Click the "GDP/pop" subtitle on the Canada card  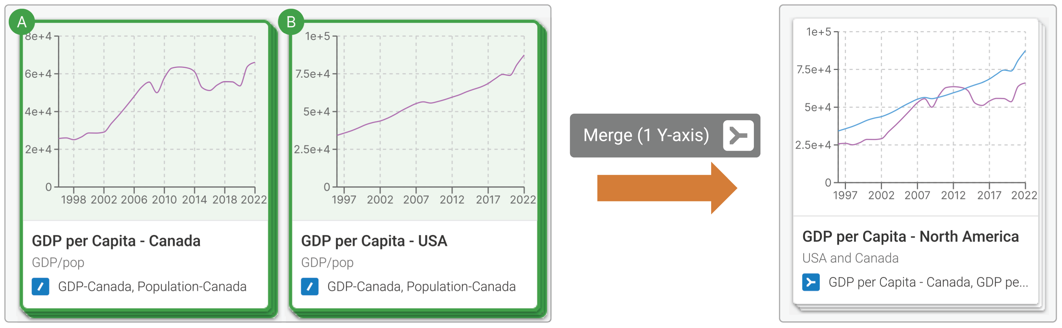(x=58, y=263)
